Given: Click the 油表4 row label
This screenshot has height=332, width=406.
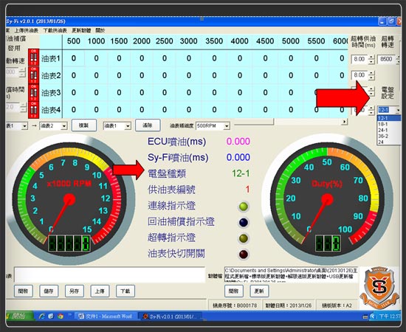Looking at the screenshot, I should 51,110.
